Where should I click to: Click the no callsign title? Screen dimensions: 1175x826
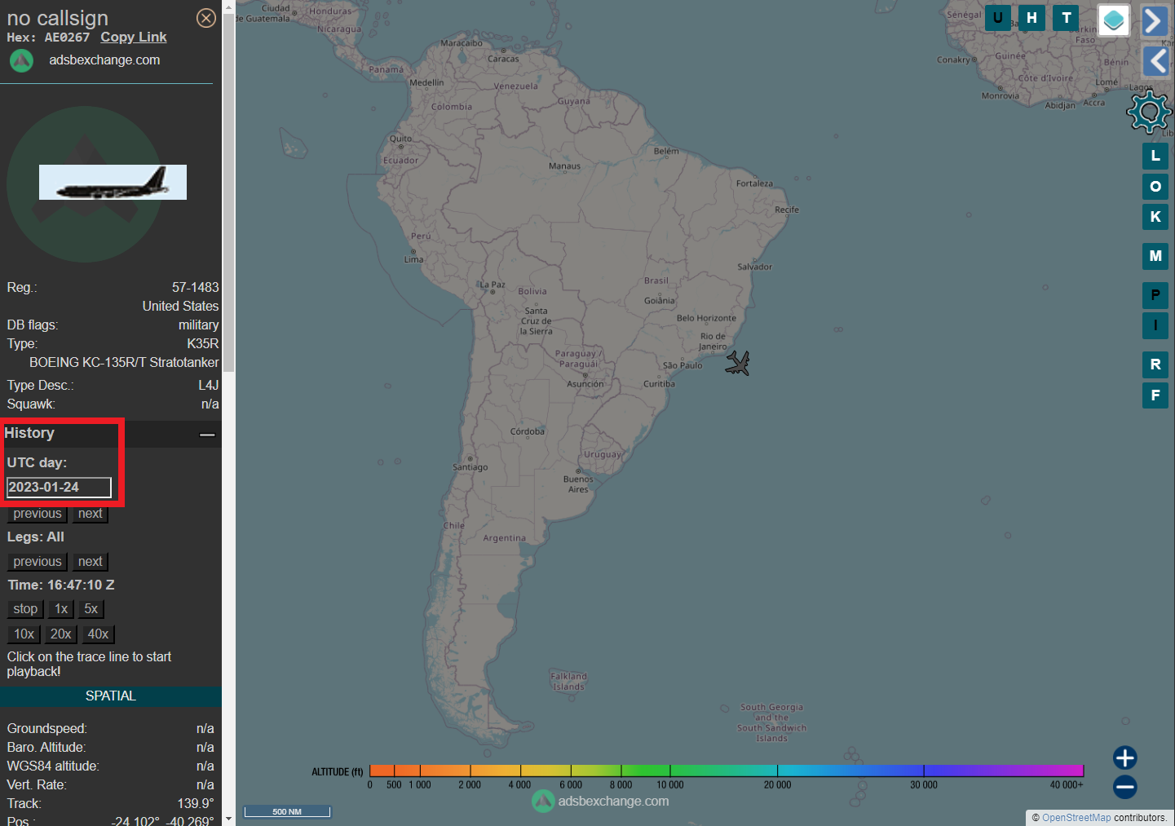click(x=57, y=18)
